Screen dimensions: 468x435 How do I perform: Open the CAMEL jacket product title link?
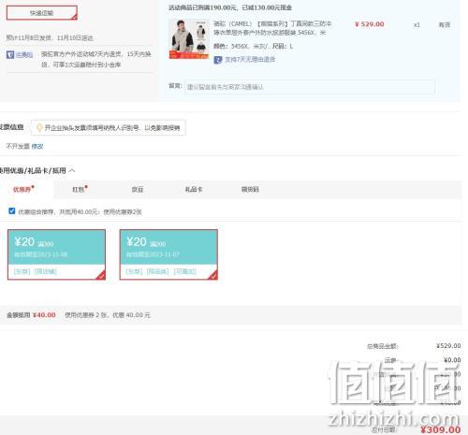[x=272, y=28]
